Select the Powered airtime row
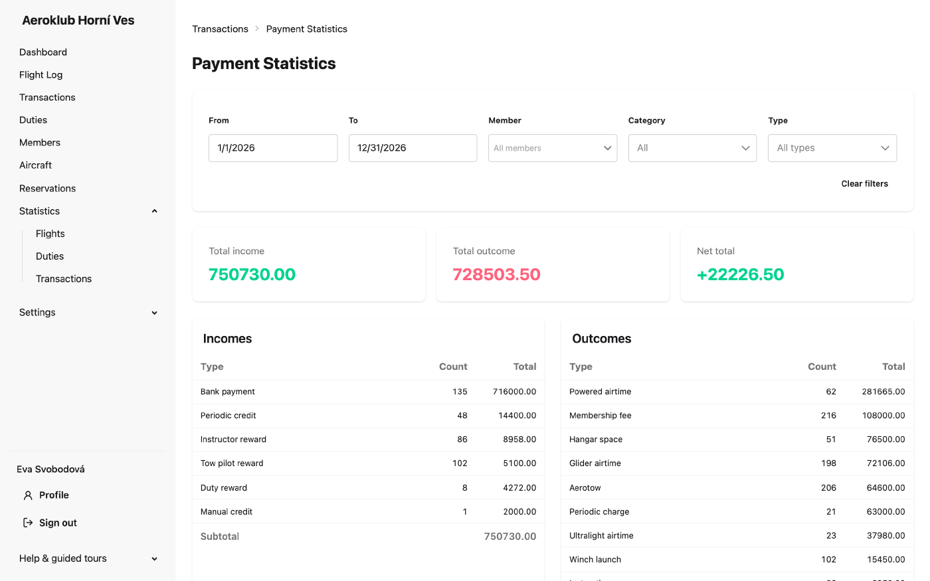 (x=737, y=392)
